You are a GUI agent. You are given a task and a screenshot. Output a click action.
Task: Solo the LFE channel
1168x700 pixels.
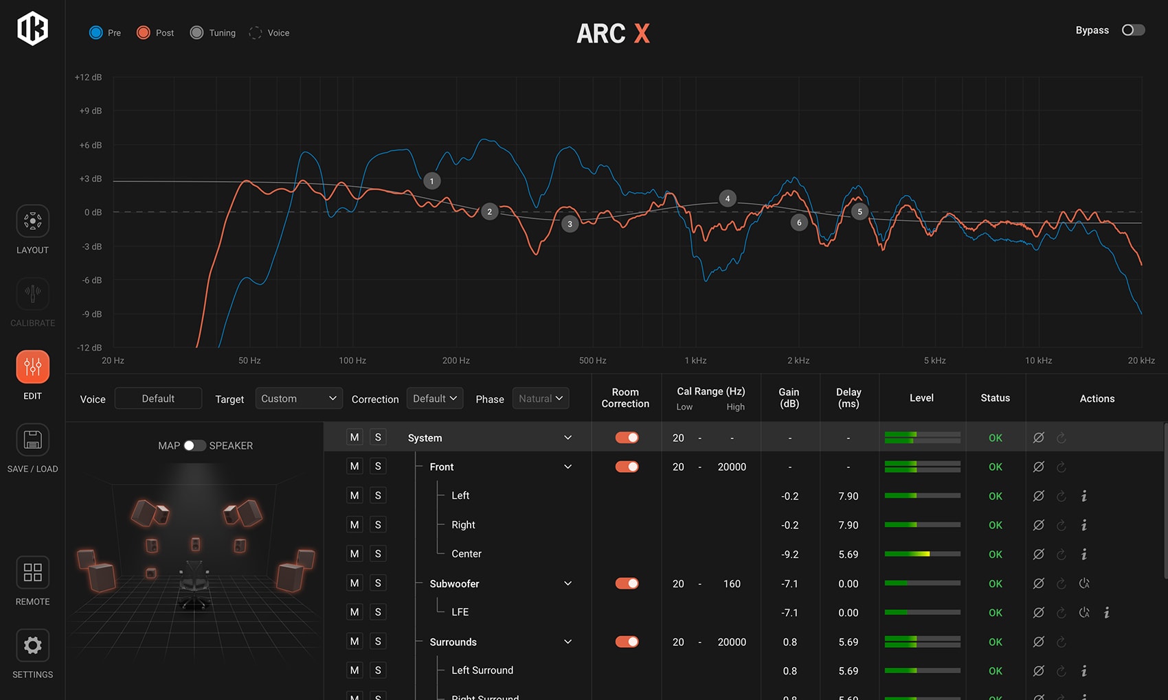click(378, 612)
